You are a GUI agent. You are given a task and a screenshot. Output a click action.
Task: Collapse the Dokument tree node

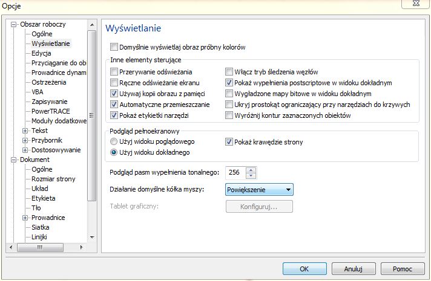(13, 160)
